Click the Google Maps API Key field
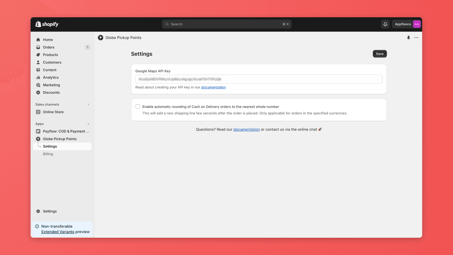The width and height of the screenshot is (453, 255). [259, 79]
